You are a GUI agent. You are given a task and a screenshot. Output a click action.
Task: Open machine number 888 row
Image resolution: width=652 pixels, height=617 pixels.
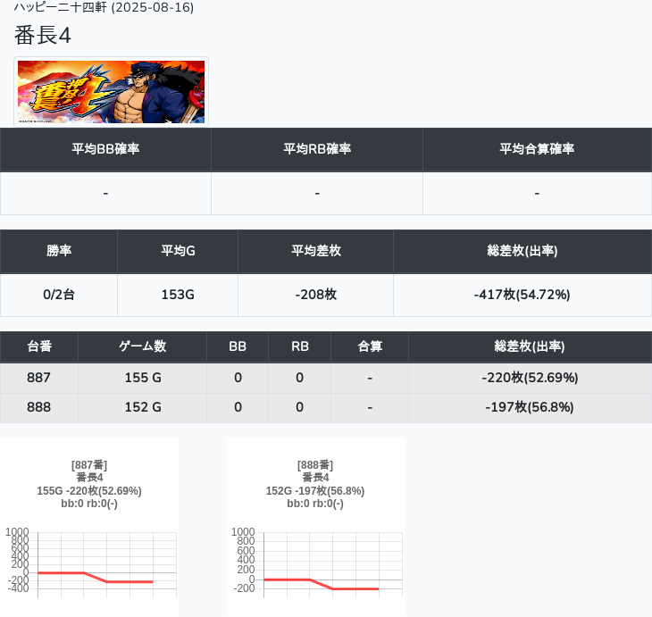39,407
